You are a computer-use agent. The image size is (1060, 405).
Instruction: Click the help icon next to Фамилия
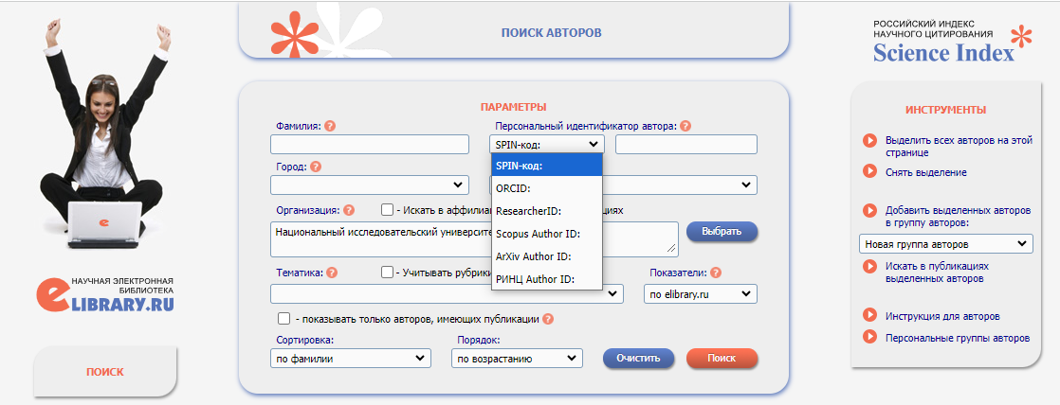(x=330, y=126)
